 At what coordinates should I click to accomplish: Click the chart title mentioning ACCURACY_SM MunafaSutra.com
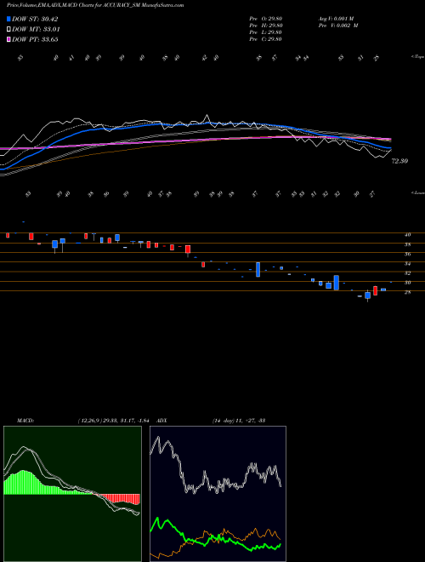[x=95, y=5]
